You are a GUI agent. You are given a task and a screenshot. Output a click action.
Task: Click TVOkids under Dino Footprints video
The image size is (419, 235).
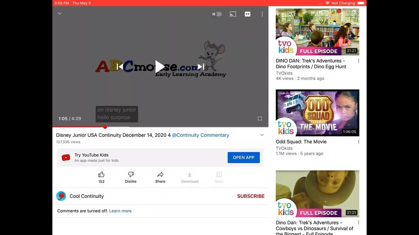(284, 73)
